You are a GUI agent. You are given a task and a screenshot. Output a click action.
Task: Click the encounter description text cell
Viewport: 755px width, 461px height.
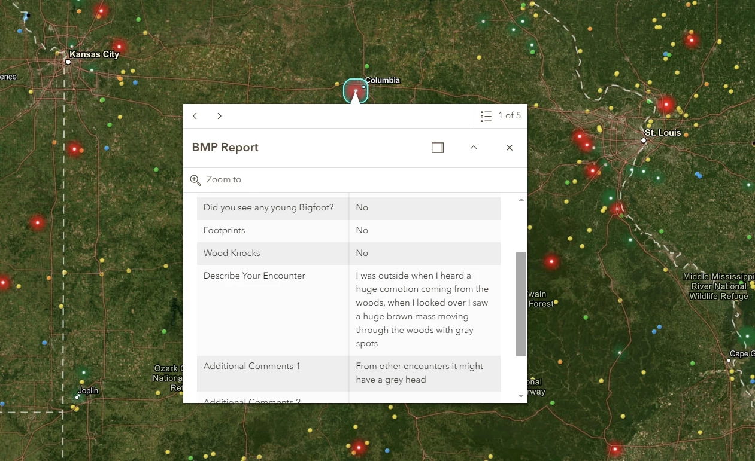(x=425, y=310)
